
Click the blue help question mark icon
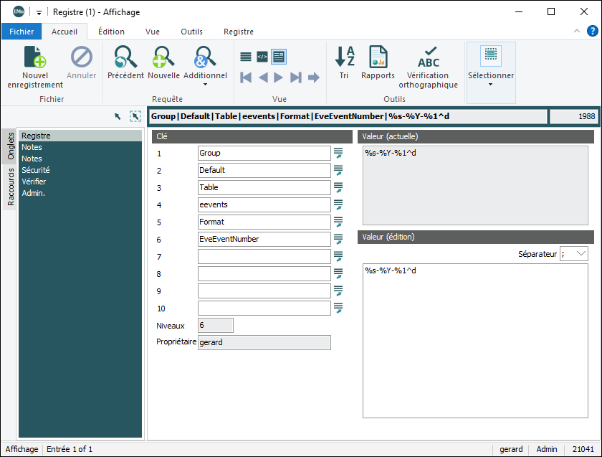[593, 31]
